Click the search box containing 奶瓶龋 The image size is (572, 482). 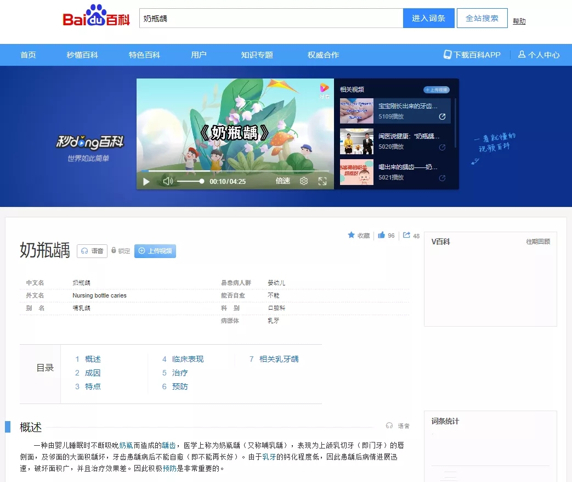(x=271, y=18)
